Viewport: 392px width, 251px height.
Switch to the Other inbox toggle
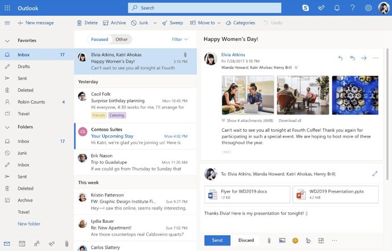pos(122,39)
